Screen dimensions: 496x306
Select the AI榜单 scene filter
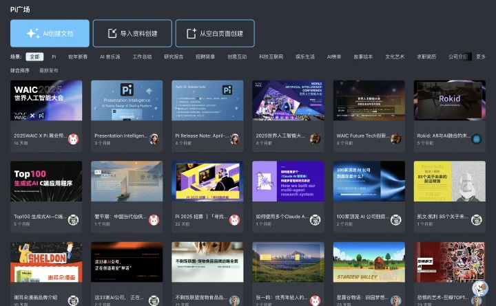point(334,57)
